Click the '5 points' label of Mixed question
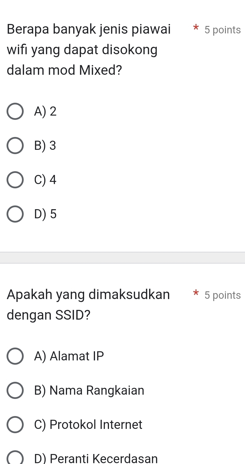The image size is (245, 464). pos(222,30)
